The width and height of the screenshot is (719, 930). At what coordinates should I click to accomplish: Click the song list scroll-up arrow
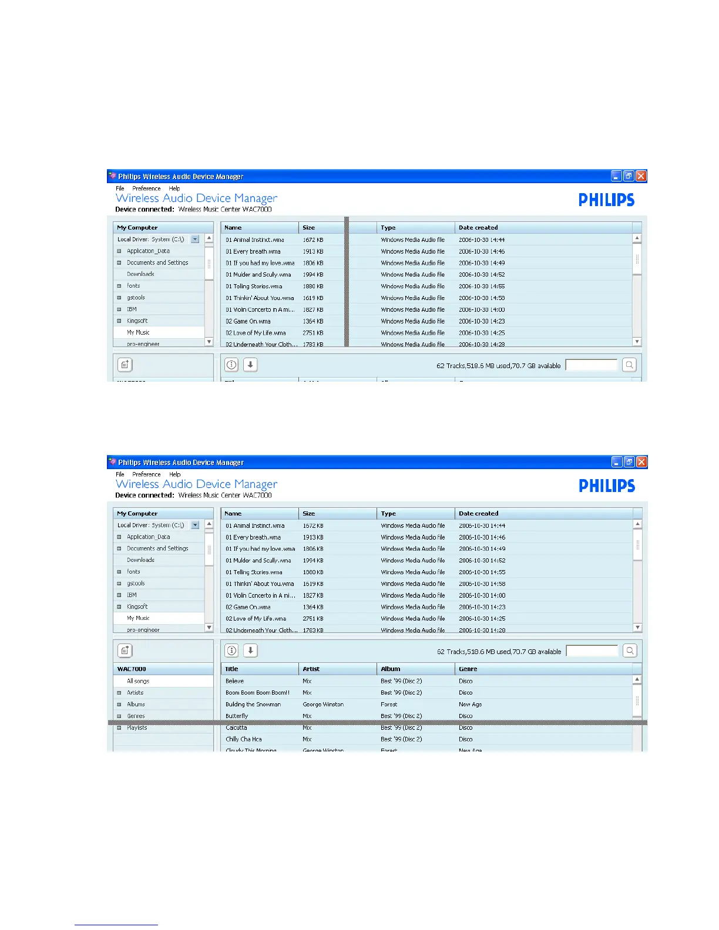[637, 680]
